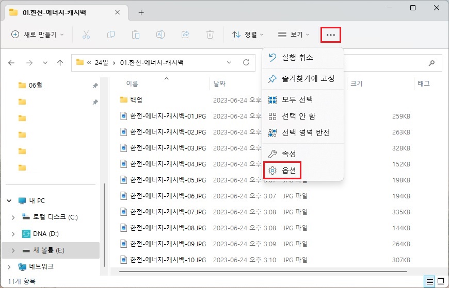Click the 태그 column header
The width and height of the screenshot is (449, 288).
(424, 83)
